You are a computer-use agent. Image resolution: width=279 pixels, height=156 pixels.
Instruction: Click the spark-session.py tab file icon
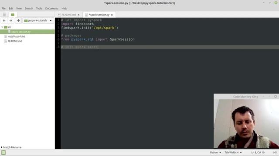86,15
